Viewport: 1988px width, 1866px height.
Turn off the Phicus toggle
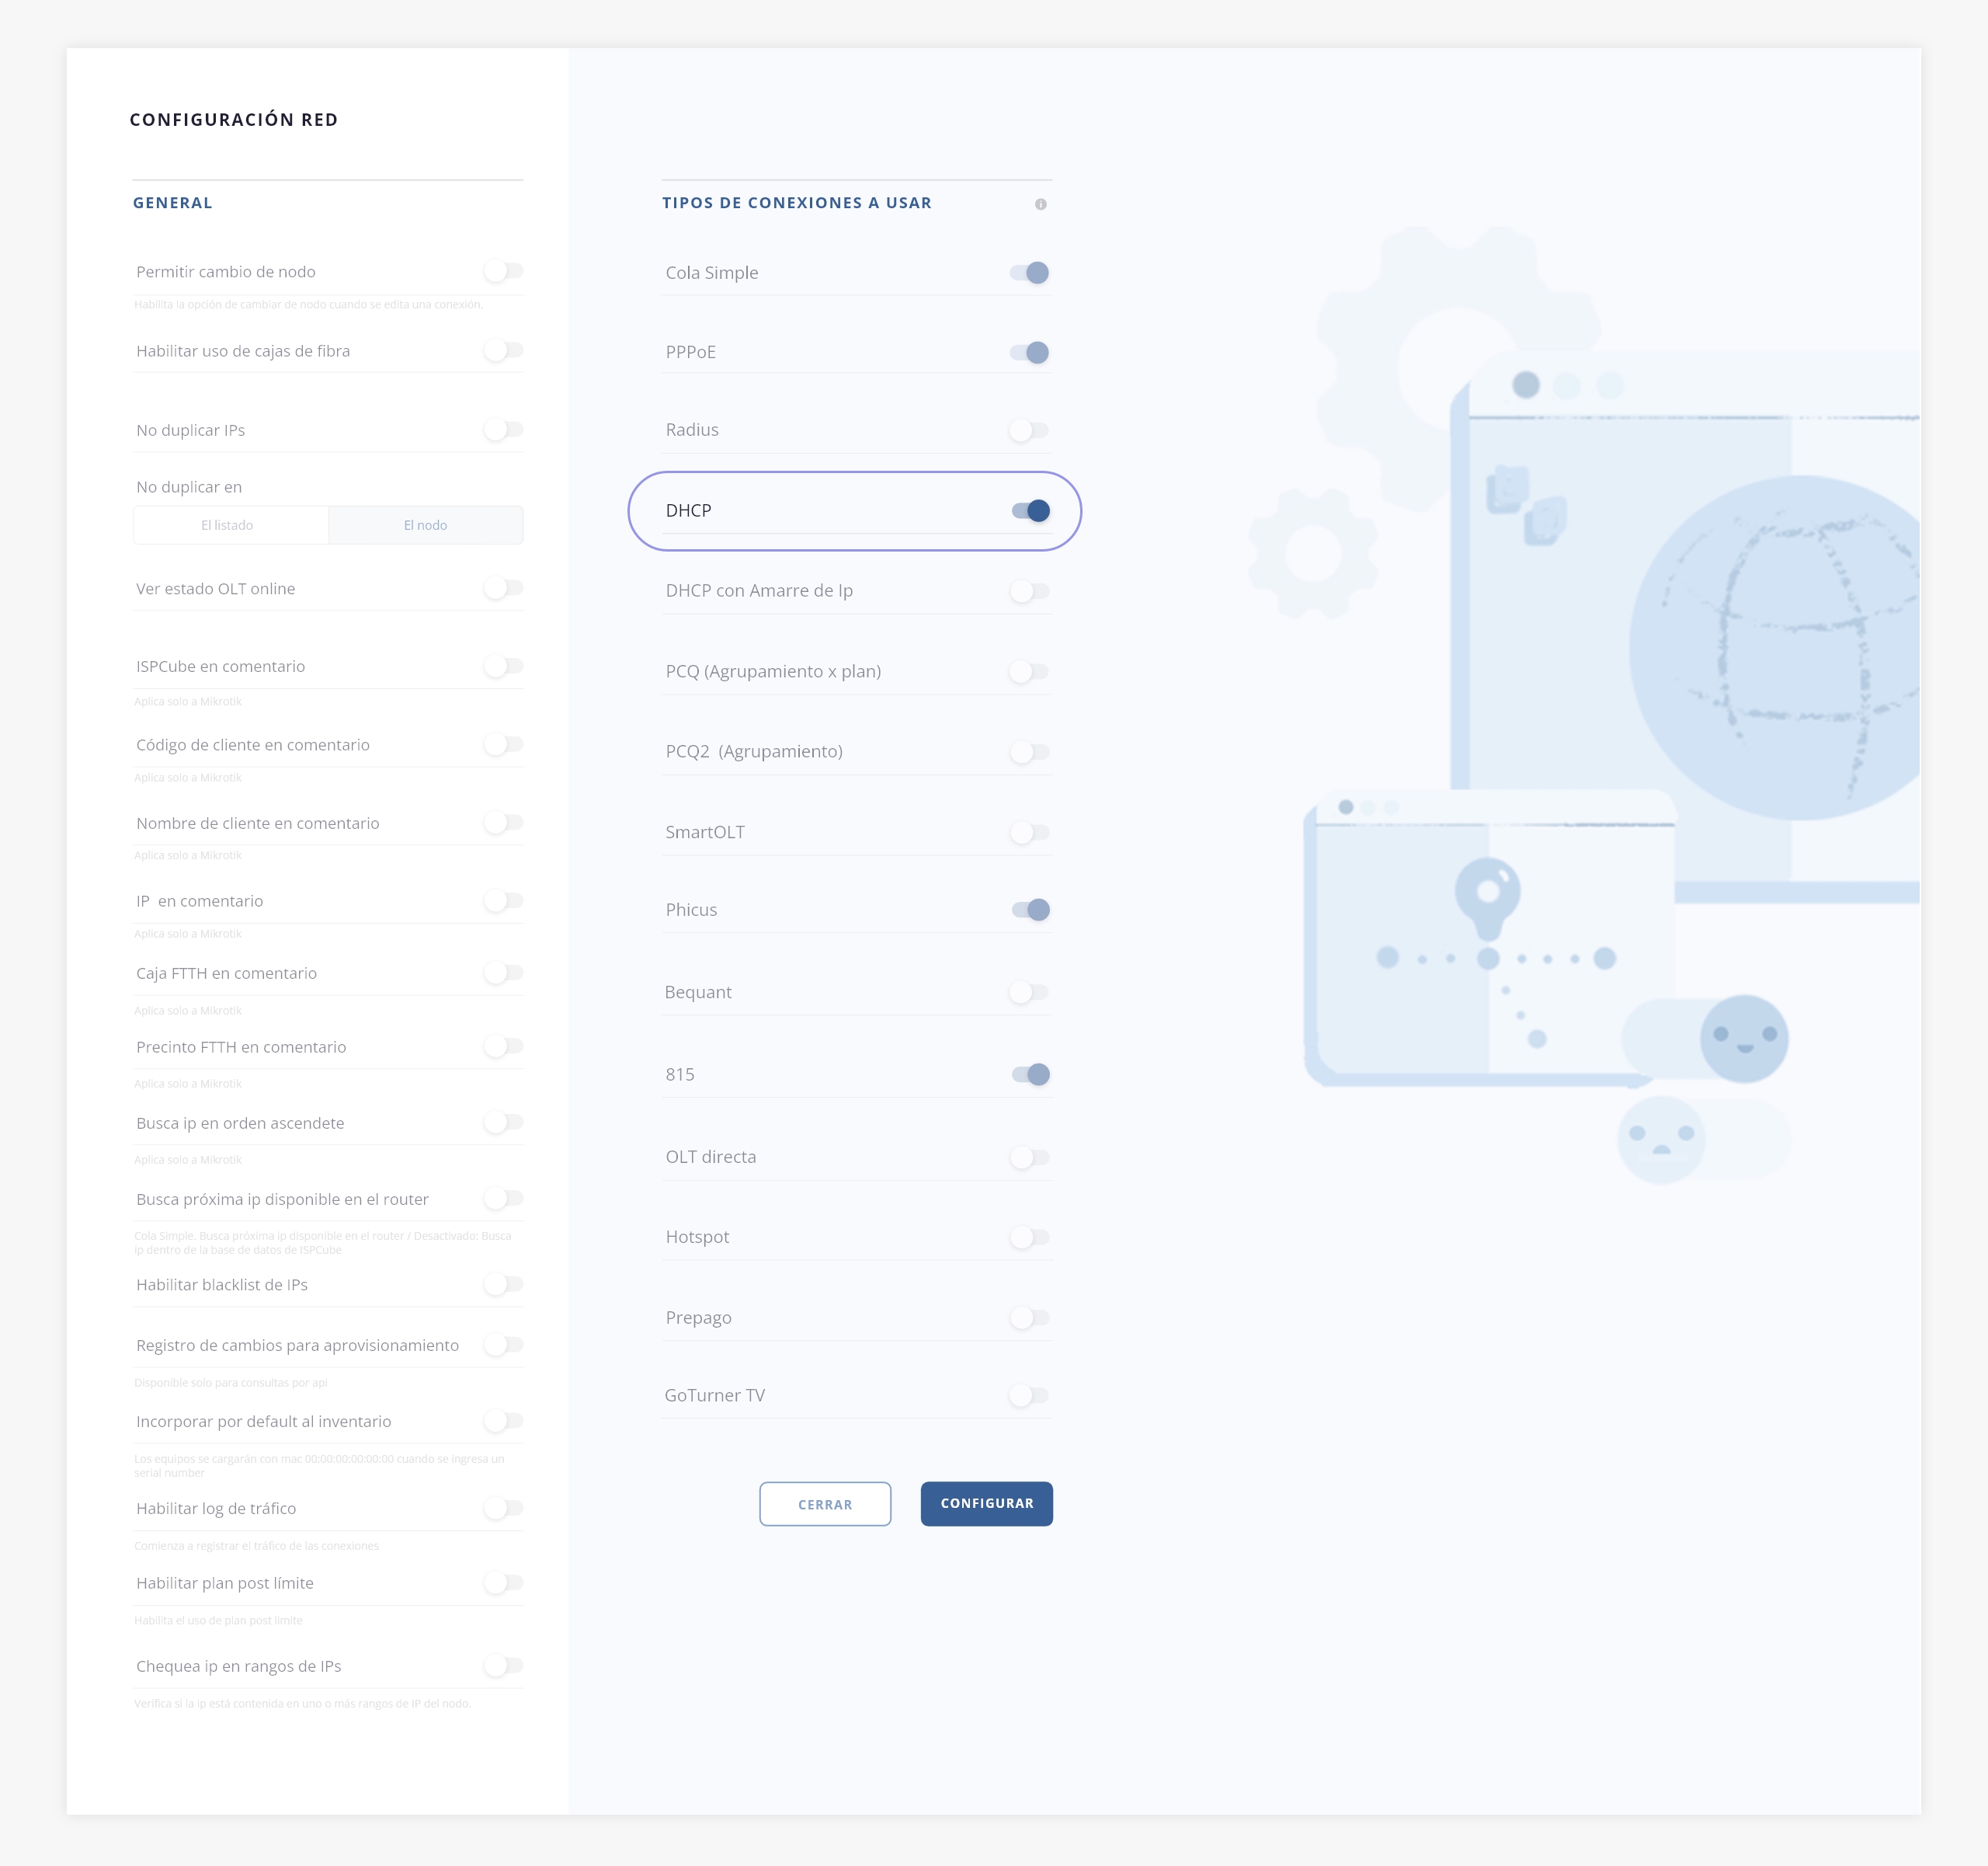click(1030, 910)
